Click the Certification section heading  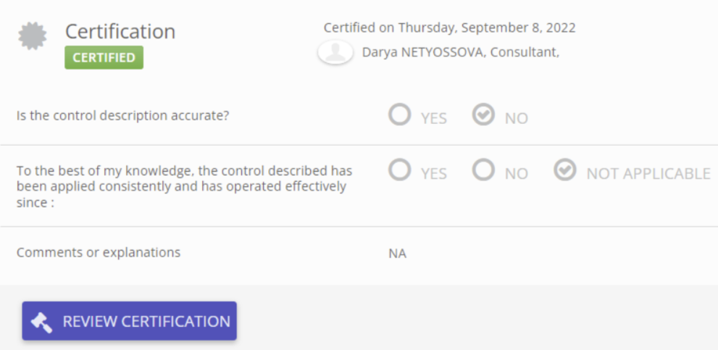point(120,32)
